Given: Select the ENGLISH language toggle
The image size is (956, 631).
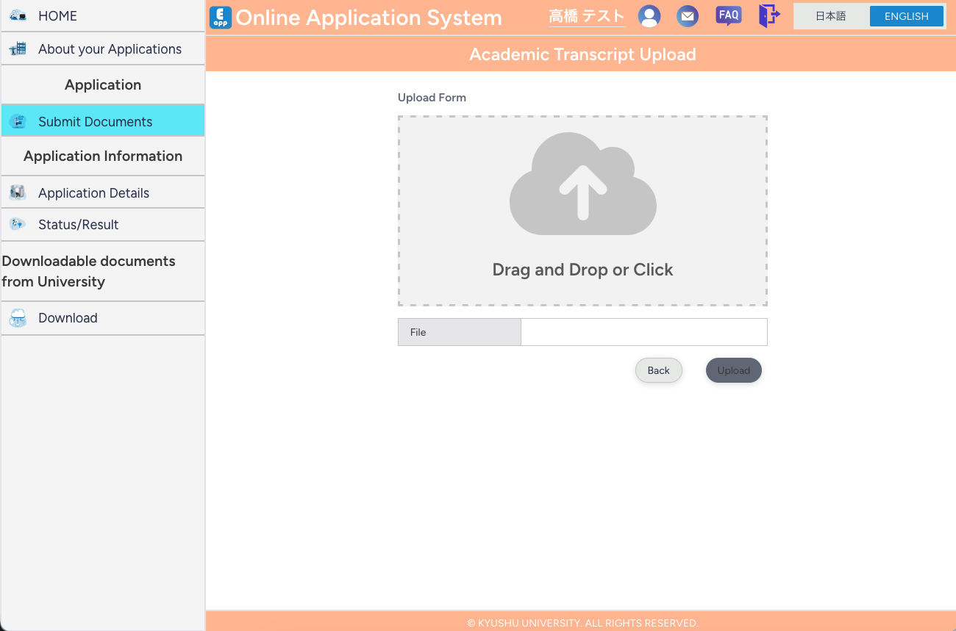Looking at the screenshot, I should (907, 15).
